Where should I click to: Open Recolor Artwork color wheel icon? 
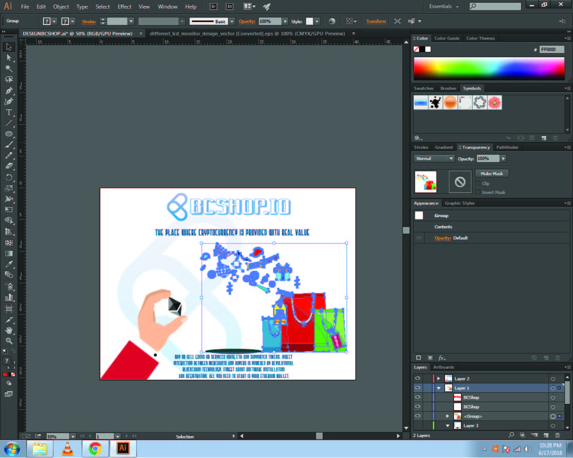pos(332,21)
